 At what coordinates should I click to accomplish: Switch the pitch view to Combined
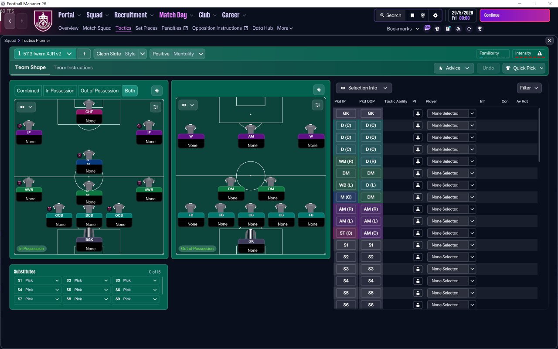pos(28,91)
